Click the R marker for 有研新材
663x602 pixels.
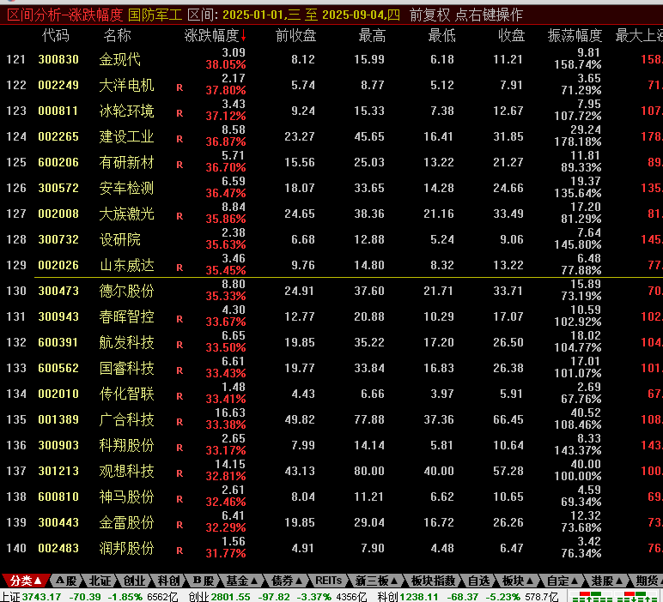(179, 165)
